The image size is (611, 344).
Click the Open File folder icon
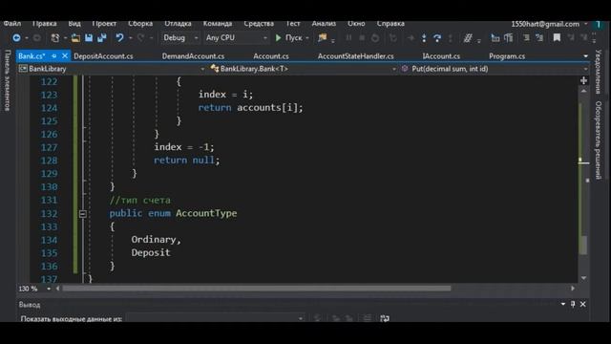[x=75, y=38]
